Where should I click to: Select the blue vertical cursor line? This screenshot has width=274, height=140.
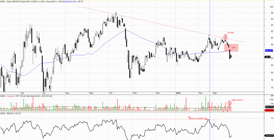point(210,67)
